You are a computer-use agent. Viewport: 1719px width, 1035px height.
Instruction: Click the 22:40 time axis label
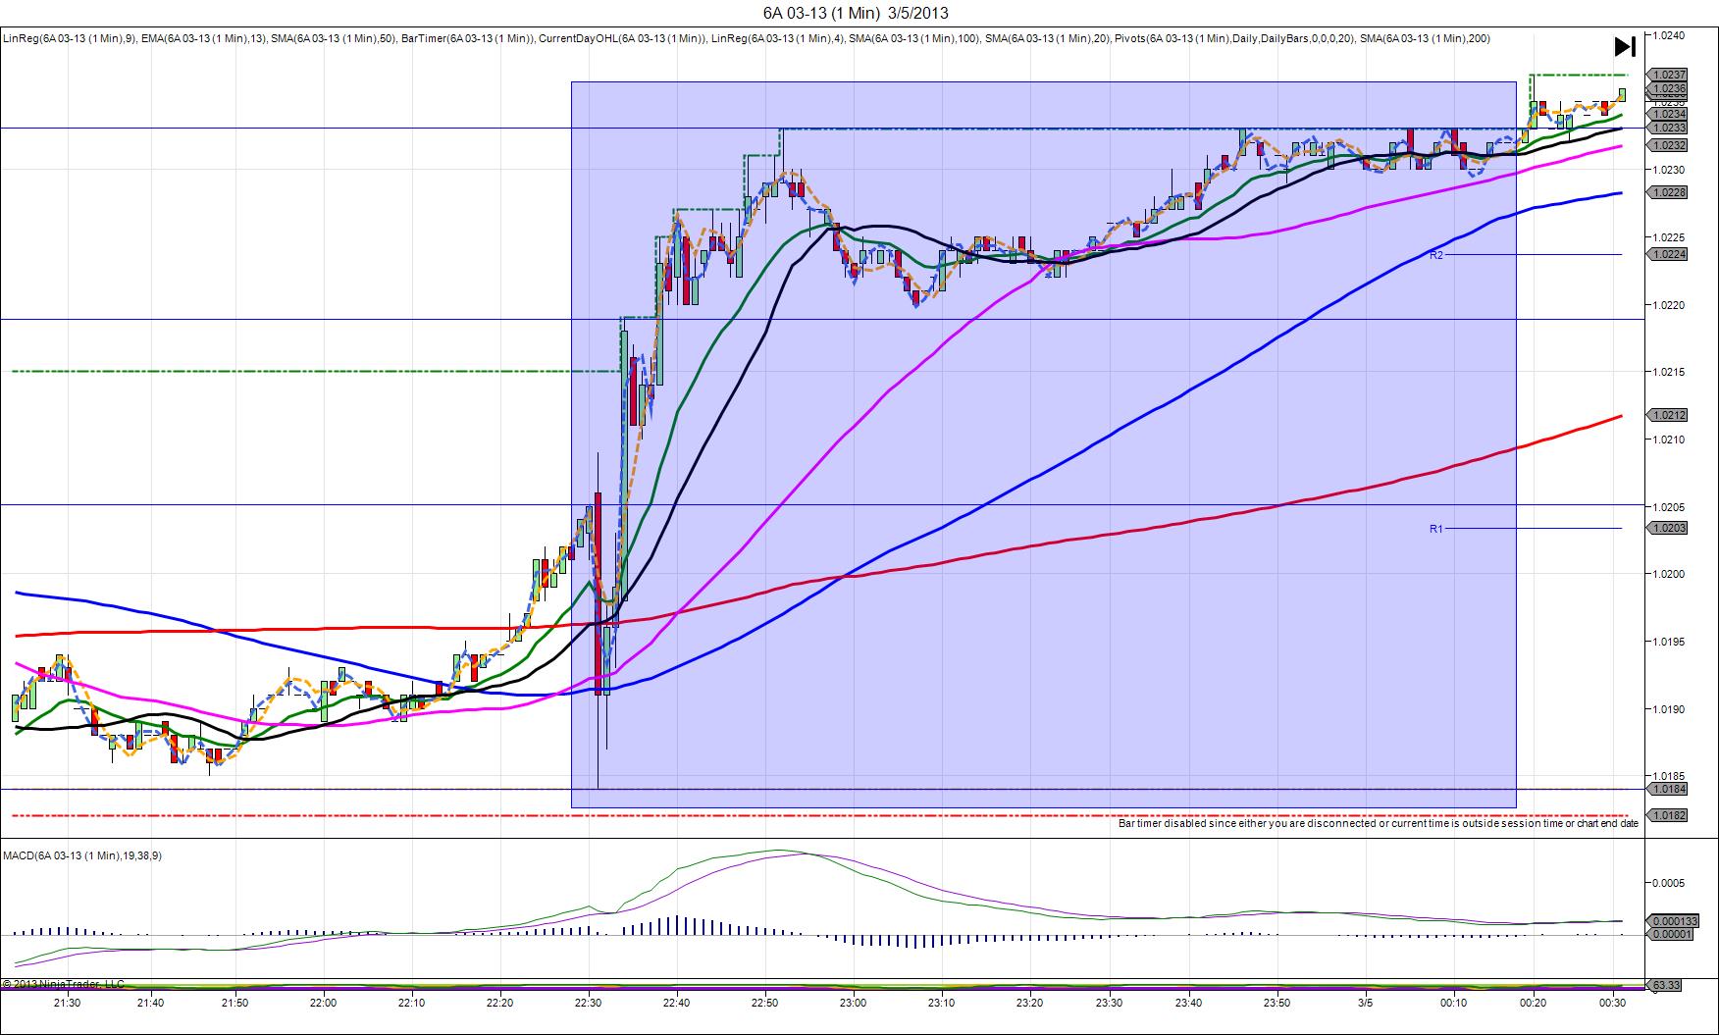676,1003
